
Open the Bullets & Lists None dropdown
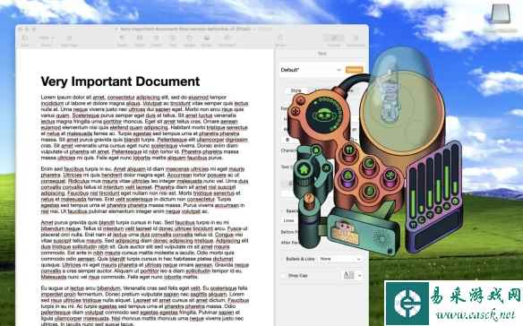point(340,259)
